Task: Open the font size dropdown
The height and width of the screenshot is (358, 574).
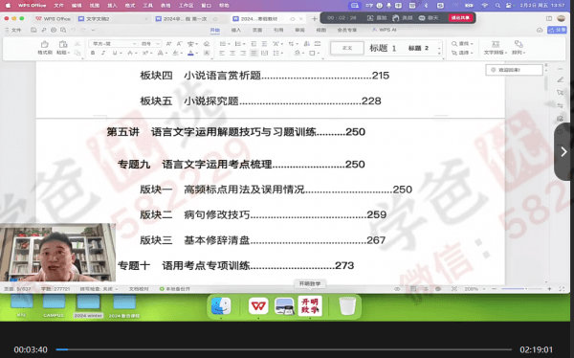Action: tap(158, 44)
